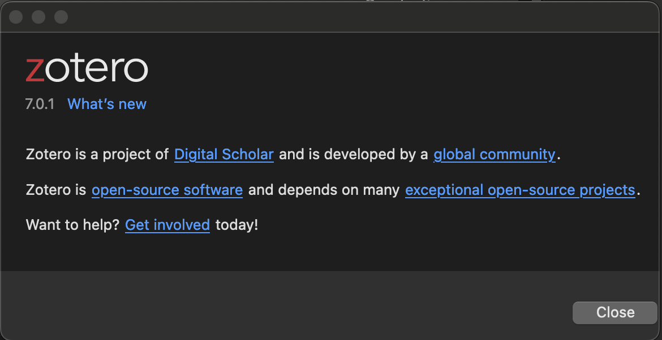
Task: Click the middle title-bar minimize dot
Action: 38,17
